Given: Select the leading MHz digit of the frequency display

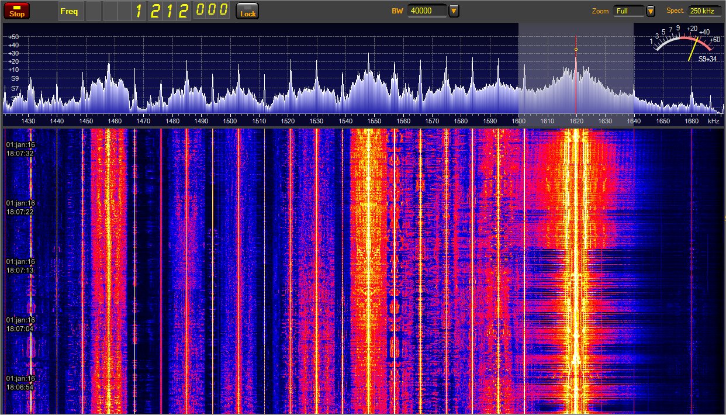Looking at the screenshot, I should tap(139, 11).
